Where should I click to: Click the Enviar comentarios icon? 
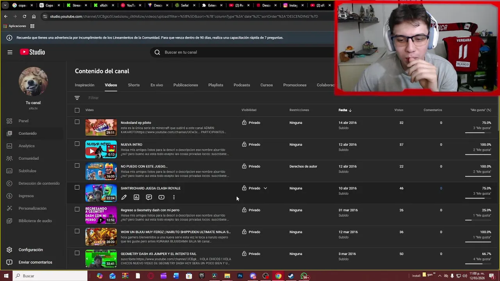[9, 262]
